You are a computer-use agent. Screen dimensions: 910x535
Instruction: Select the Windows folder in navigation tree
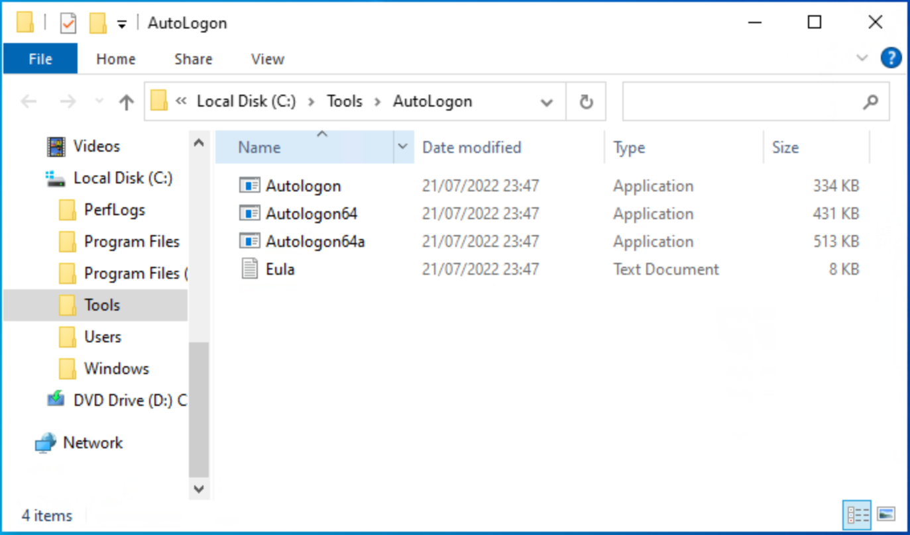(x=116, y=369)
